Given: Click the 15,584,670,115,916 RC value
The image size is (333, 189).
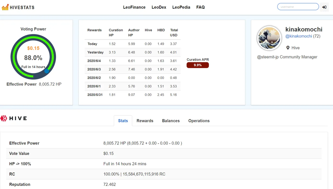Looking at the screenshot, I should (x=144, y=174).
